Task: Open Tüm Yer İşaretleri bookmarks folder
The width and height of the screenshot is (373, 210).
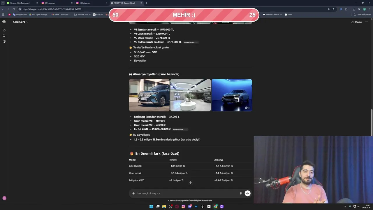Action: pyautogui.click(x=362, y=15)
